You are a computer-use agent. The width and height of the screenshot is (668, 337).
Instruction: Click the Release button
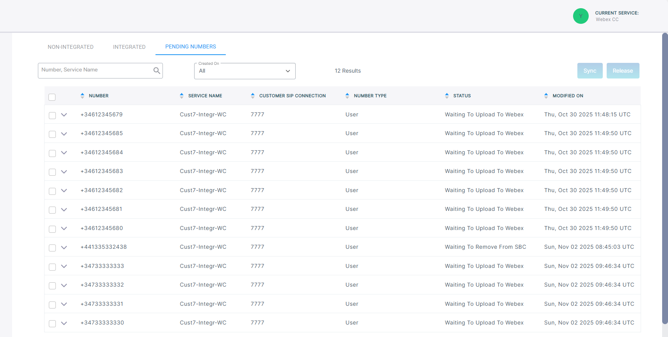click(x=623, y=71)
